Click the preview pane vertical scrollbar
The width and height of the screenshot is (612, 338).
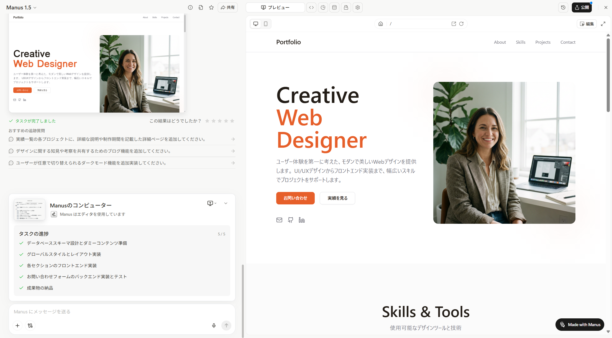608,75
